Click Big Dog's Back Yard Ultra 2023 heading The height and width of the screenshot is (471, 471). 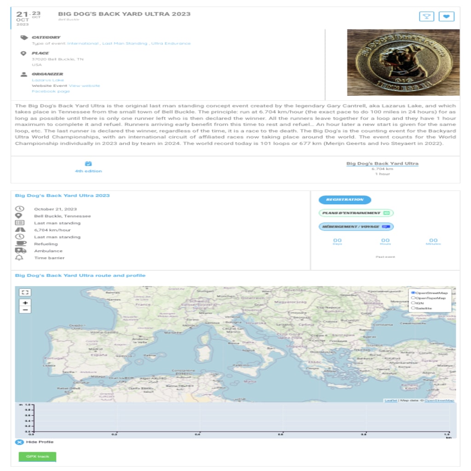pos(62,195)
